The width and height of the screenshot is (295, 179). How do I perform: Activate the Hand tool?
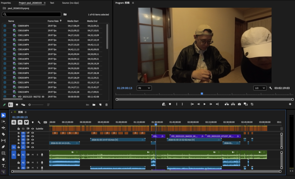[x=3, y=159]
